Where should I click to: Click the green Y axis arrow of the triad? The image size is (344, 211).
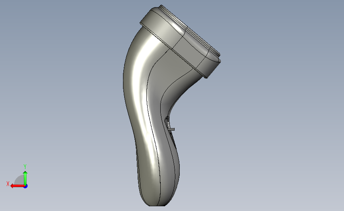pos(25,178)
